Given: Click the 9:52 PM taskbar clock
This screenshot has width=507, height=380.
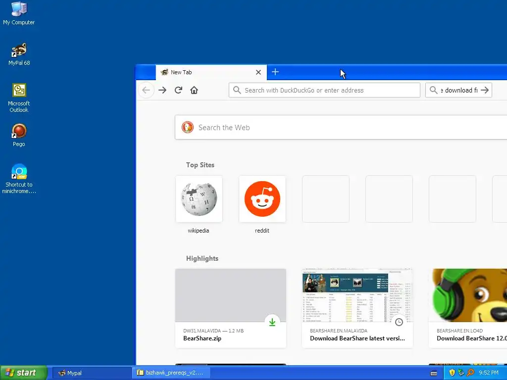Looking at the screenshot, I should click(x=489, y=373).
